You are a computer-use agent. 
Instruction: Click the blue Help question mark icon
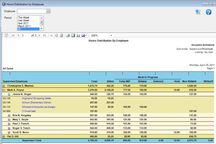(x=209, y=12)
